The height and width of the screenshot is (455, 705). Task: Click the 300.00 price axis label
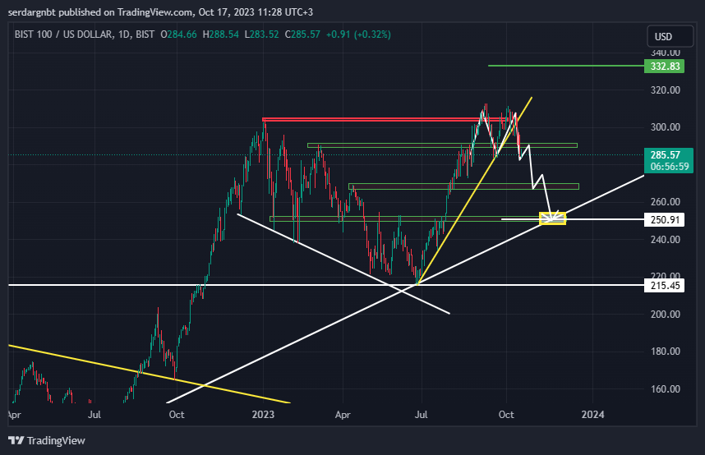[x=665, y=127]
